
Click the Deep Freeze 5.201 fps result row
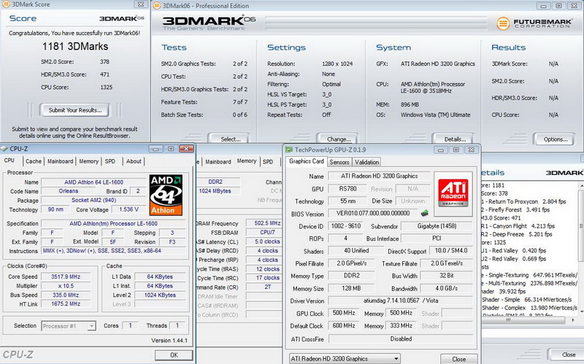click(x=518, y=234)
